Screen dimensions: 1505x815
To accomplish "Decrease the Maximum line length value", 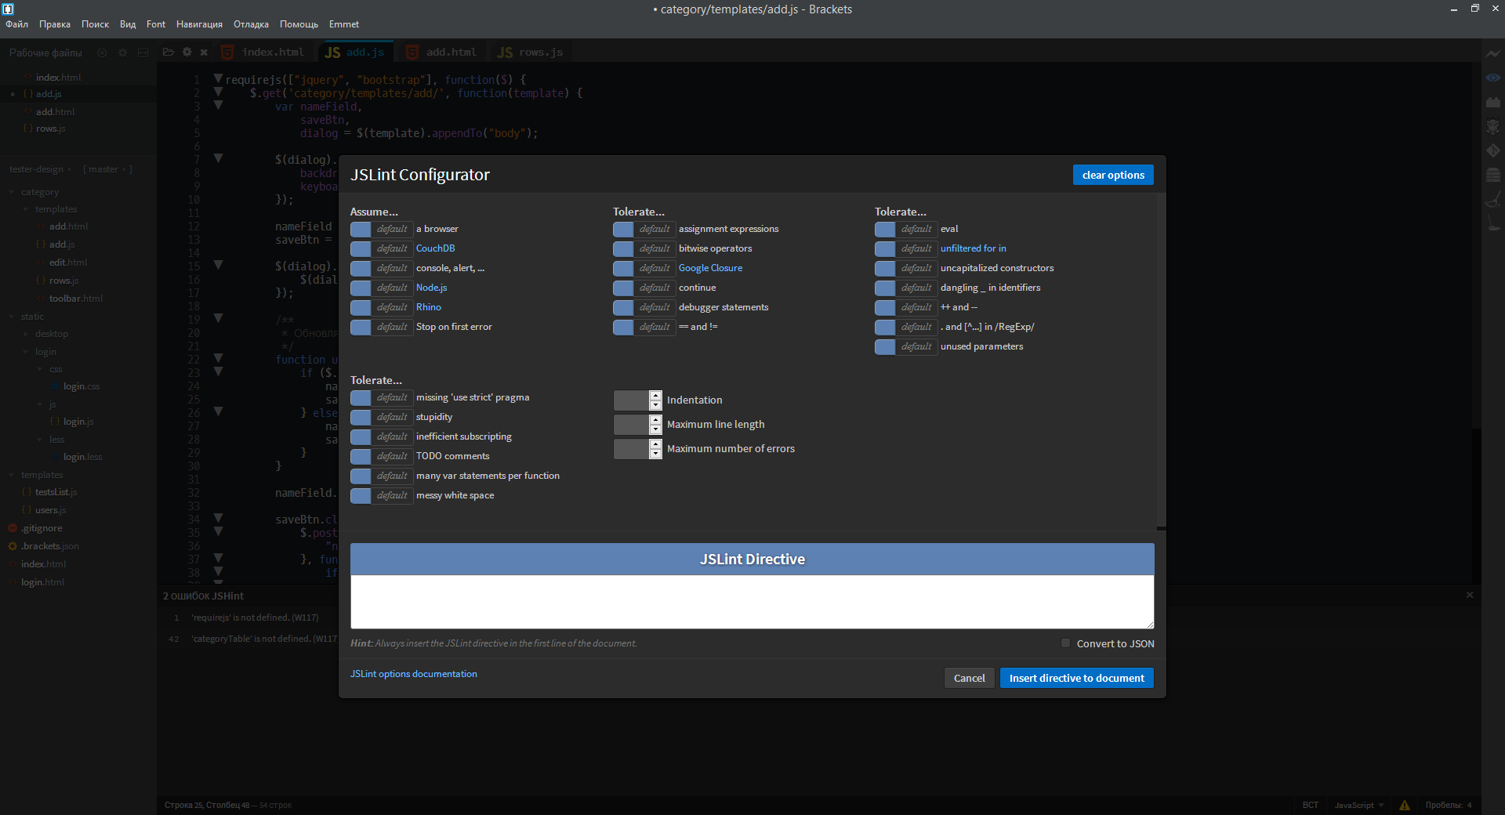I will [x=656, y=429].
